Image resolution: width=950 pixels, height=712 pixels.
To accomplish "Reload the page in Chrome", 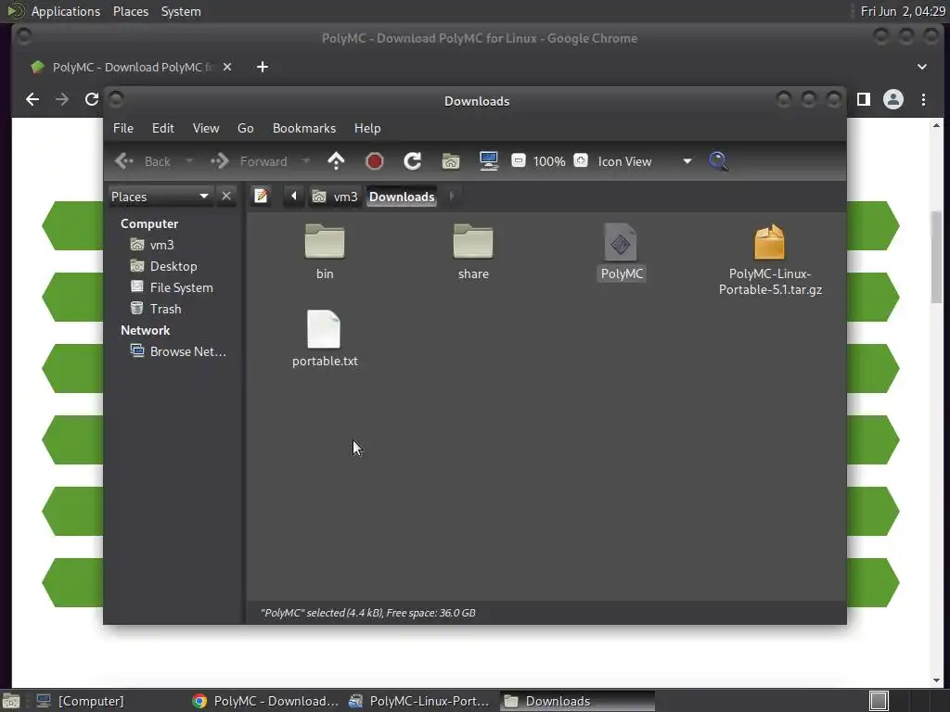I will [x=92, y=99].
